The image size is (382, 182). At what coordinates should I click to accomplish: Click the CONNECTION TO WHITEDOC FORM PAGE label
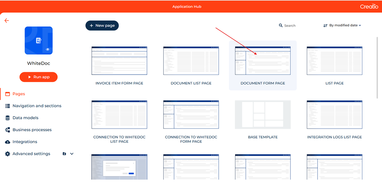[191, 139]
